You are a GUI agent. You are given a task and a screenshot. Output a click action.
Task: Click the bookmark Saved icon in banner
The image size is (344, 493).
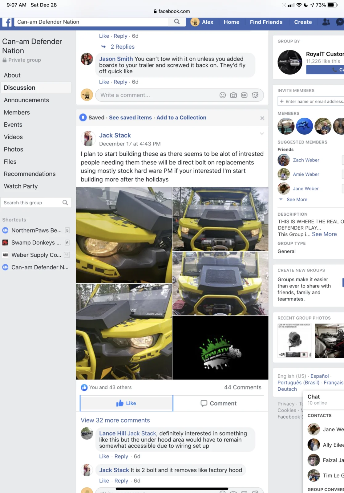point(83,117)
